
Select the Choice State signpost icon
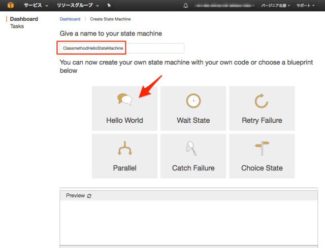(262, 148)
